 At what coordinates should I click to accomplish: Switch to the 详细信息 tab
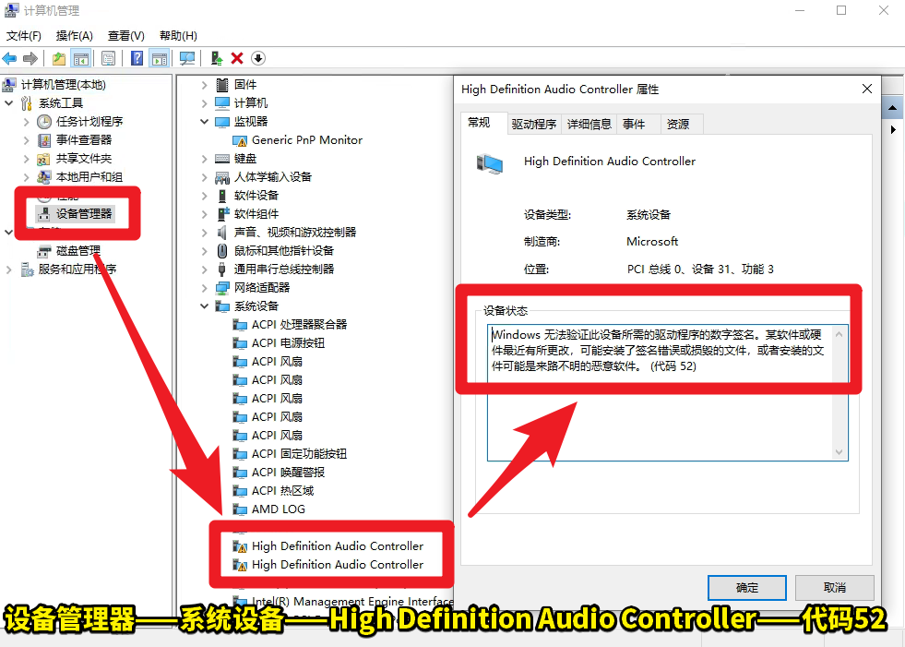[589, 125]
